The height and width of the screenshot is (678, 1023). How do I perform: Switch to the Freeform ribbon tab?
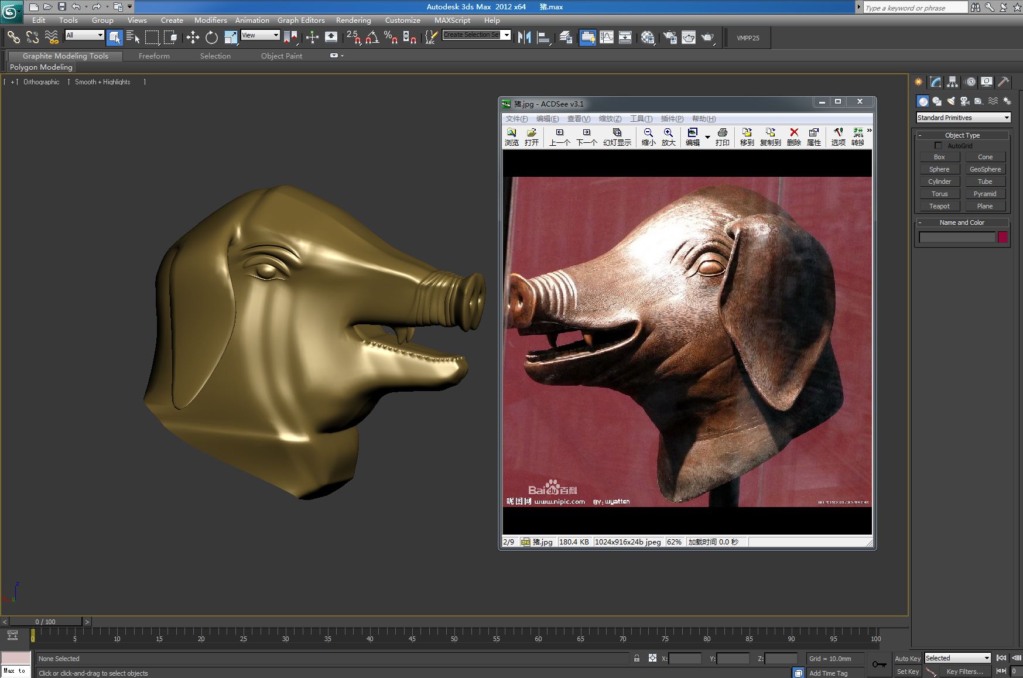tap(154, 56)
